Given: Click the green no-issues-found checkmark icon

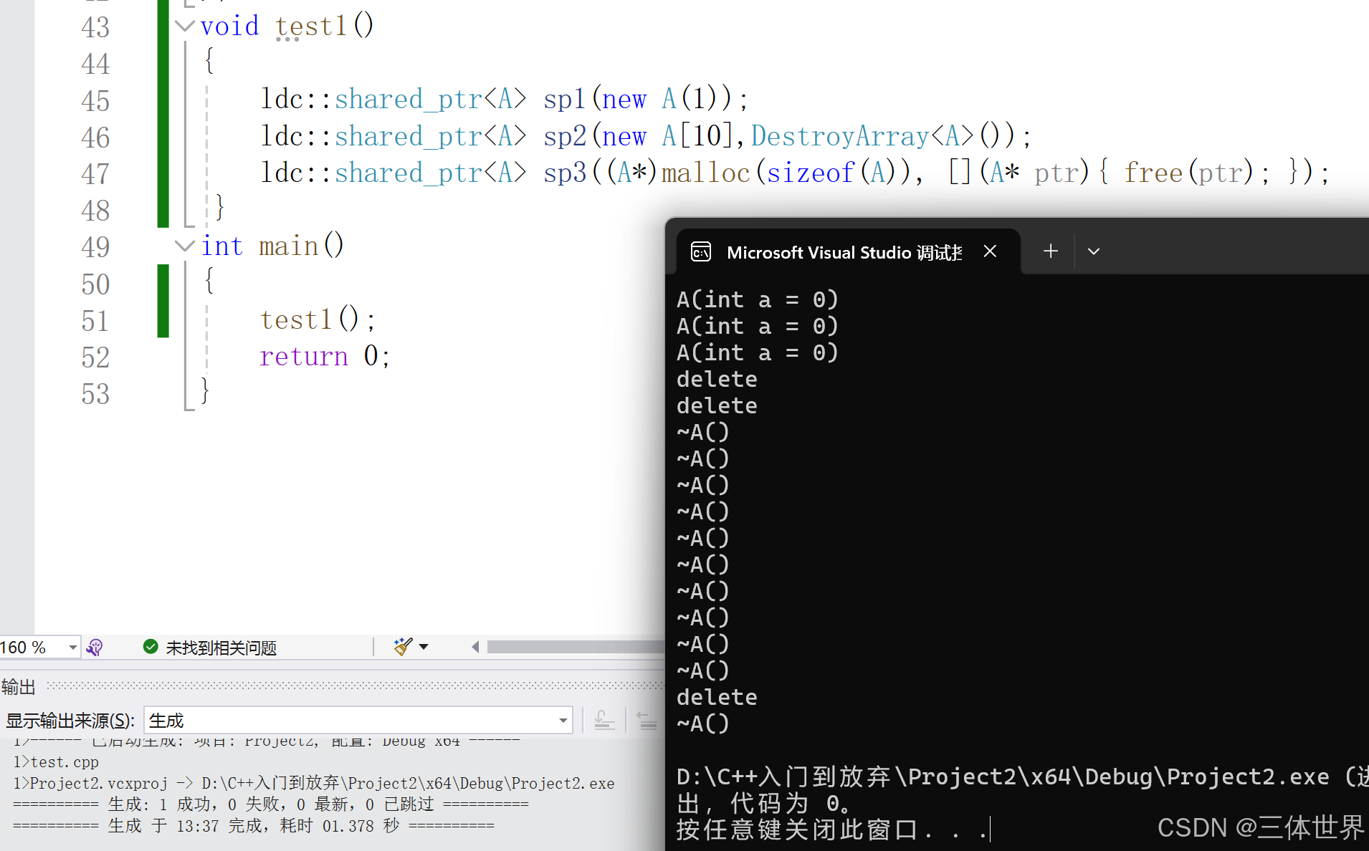Looking at the screenshot, I should click(151, 647).
